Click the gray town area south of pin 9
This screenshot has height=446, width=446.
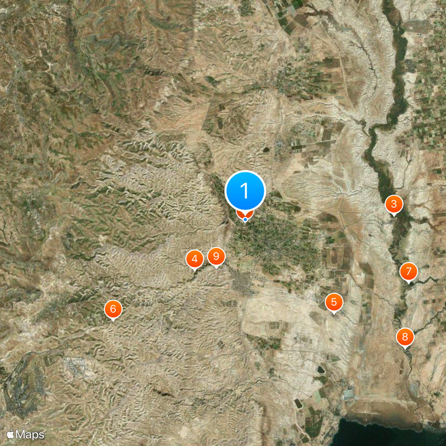point(242,282)
